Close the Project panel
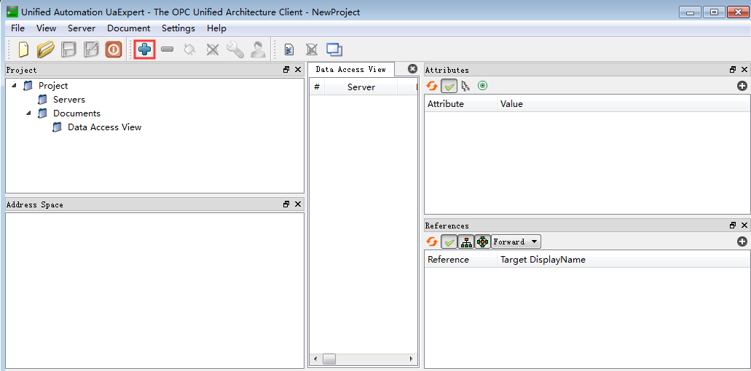 pyautogui.click(x=298, y=69)
